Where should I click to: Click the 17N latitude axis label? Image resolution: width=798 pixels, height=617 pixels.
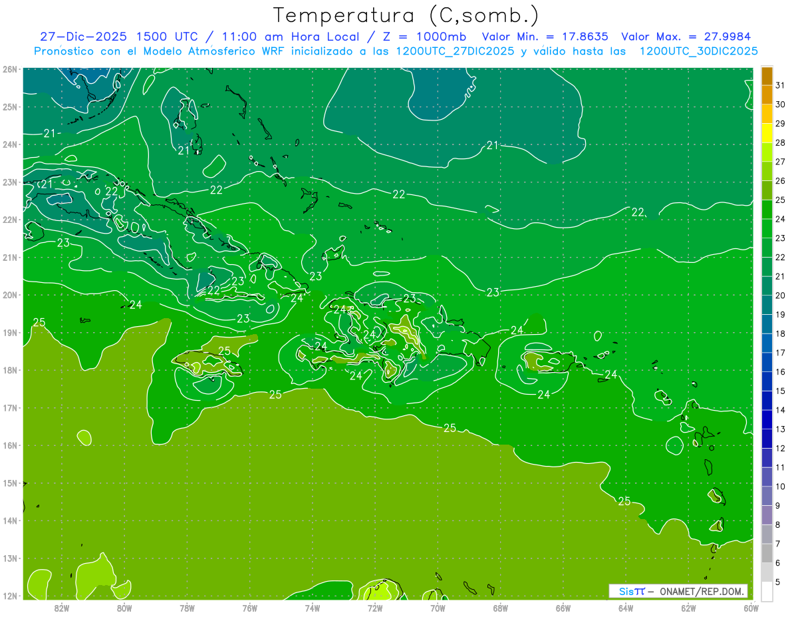coord(9,408)
